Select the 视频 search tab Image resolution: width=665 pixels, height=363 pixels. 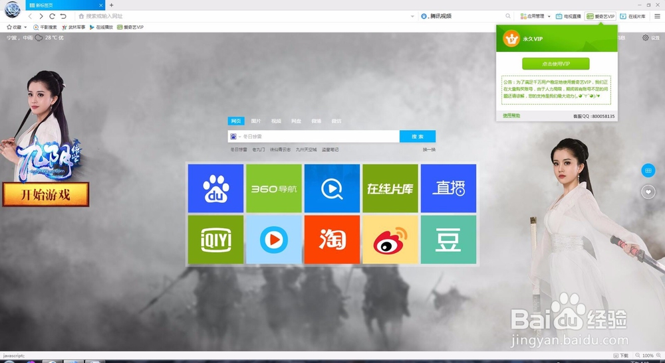coord(276,121)
